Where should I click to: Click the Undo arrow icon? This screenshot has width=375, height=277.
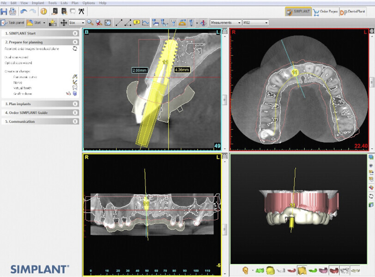[24, 12]
